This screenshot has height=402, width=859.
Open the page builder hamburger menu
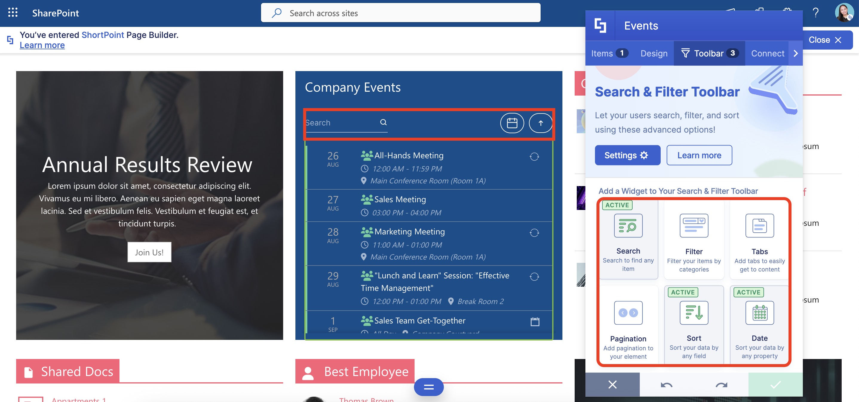pyautogui.click(x=428, y=387)
